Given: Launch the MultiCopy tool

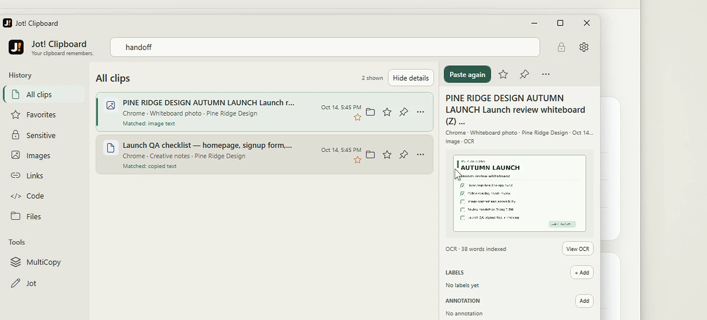Looking at the screenshot, I should pyautogui.click(x=44, y=262).
